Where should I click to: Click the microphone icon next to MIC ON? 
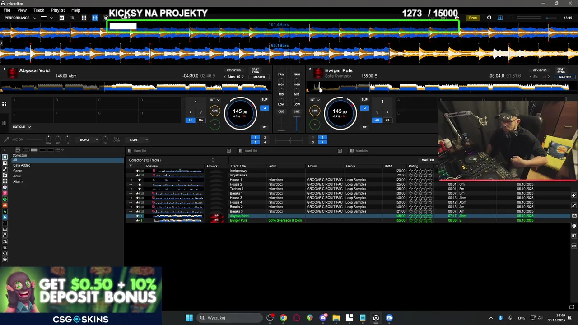[x=6, y=139]
